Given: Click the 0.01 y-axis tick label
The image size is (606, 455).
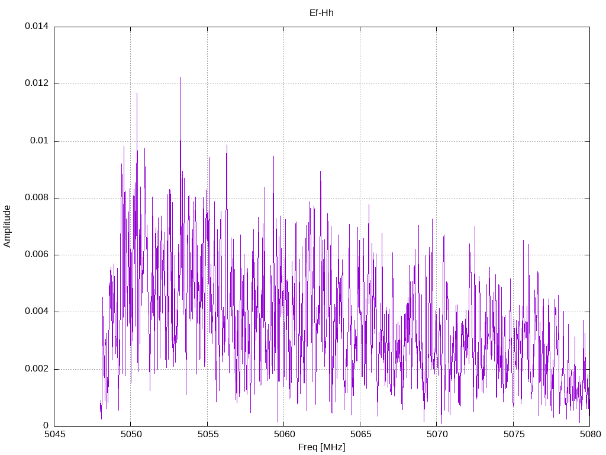Looking at the screenshot, I should (38, 141).
